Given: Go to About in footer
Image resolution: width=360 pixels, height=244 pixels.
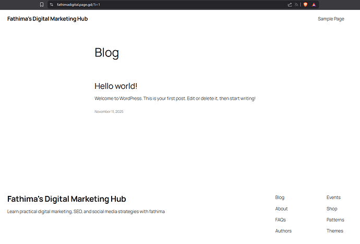Looking at the screenshot, I should pyautogui.click(x=281, y=208).
